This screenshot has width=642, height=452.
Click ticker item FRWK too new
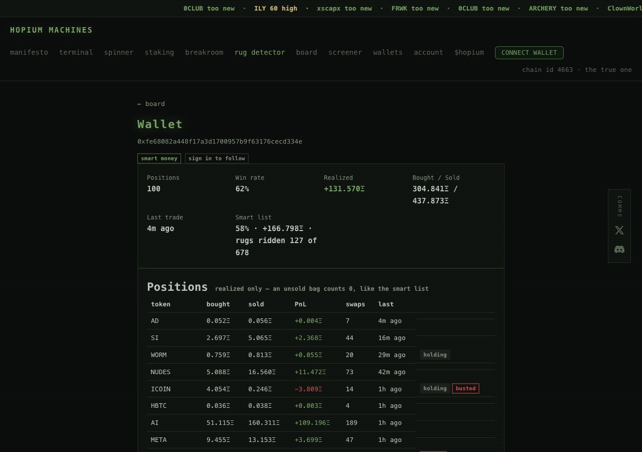coord(415,9)
